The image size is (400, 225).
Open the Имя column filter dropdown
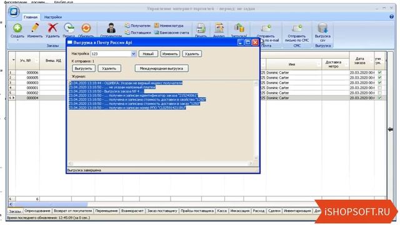[x=319, y=64]
